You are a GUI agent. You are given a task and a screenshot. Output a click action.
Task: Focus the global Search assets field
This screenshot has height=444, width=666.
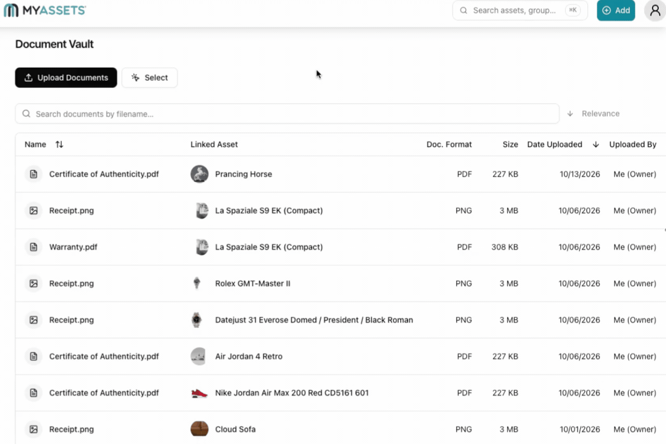520,10
